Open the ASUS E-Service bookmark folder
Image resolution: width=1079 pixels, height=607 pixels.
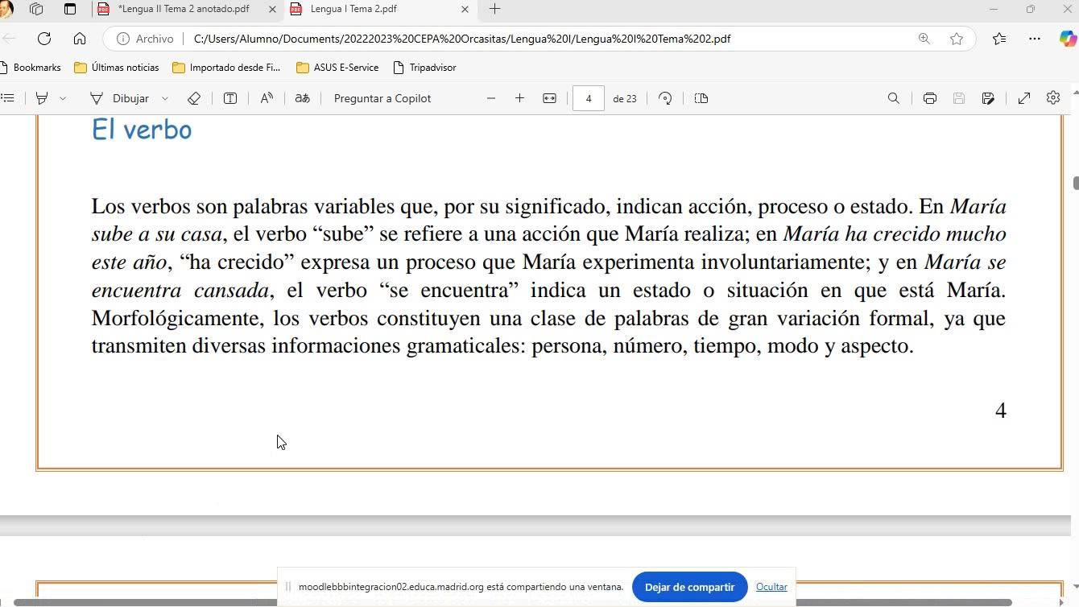click(337, 68)
